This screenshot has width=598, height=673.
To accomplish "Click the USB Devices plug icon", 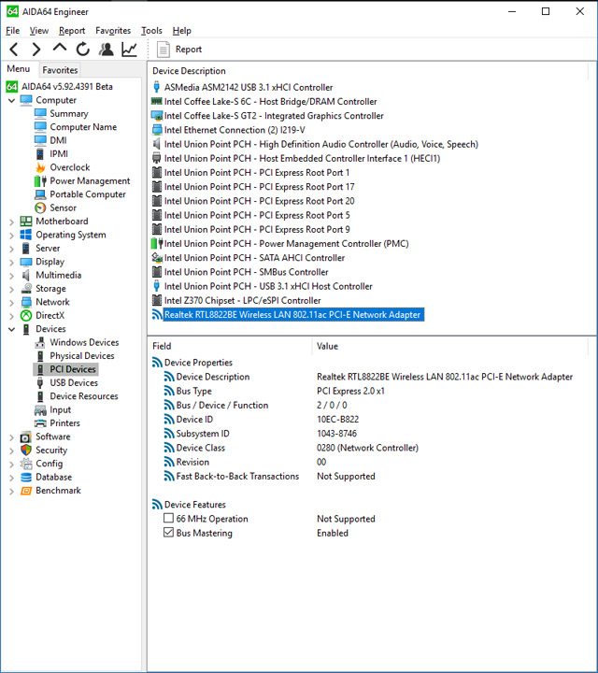I will [40, 382].
